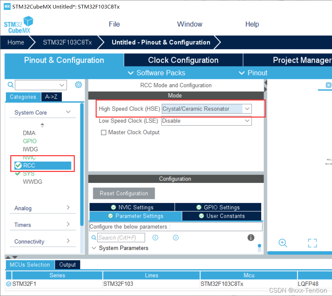Click the collapse panel left arrow

point(266,82)
